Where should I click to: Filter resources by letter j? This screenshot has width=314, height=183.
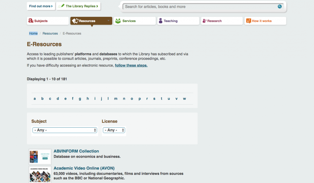[101, 99]
